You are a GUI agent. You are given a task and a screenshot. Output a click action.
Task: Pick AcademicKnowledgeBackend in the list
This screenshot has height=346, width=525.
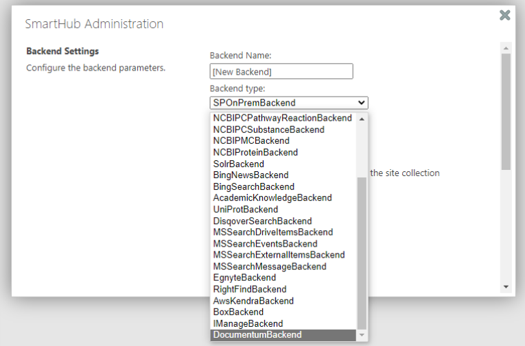[x=272, y=198]
